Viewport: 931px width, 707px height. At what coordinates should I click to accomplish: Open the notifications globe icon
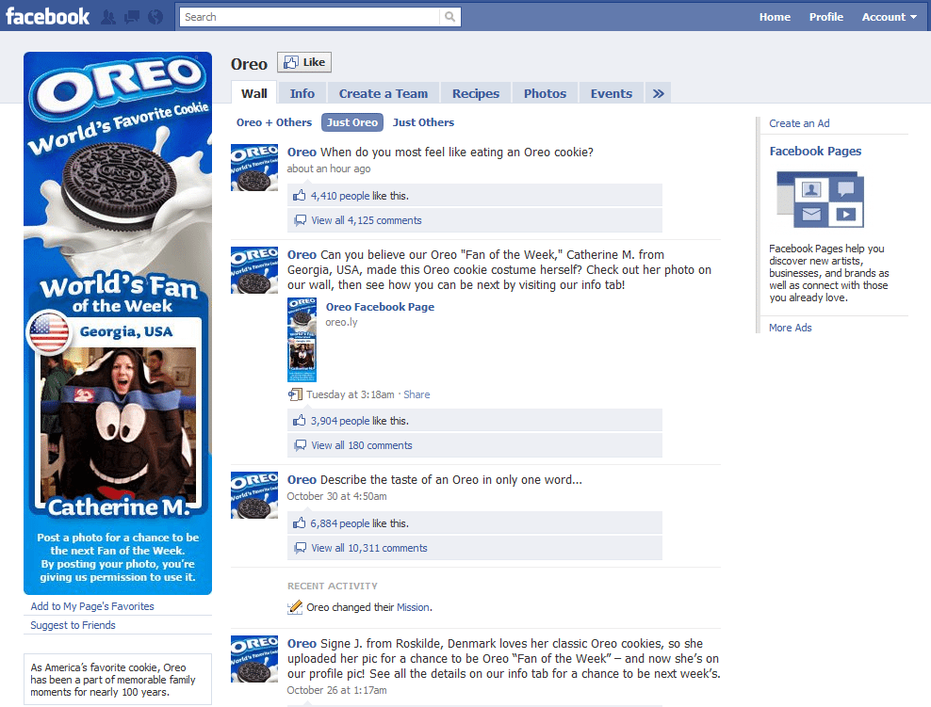[155, 17]
